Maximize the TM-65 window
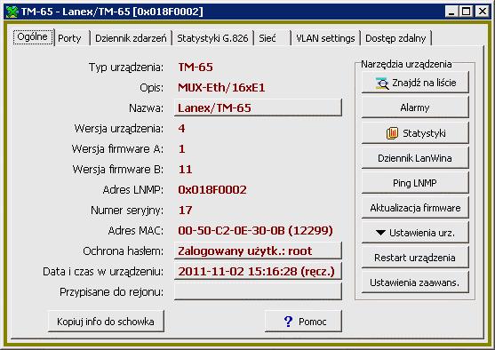Screen dimensions: 495x350 pyautogui.click(x=467, y=12)
